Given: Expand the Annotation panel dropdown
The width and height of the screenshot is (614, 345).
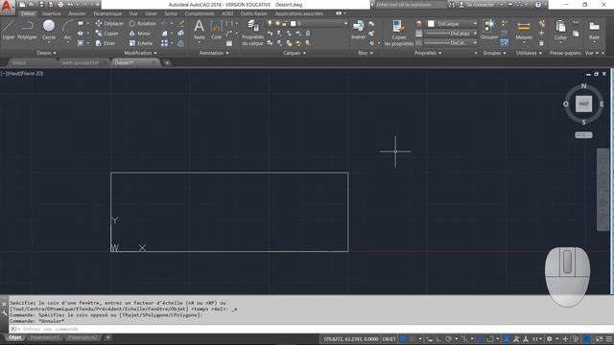Looking at the screenshot, I should pos(214,53).
